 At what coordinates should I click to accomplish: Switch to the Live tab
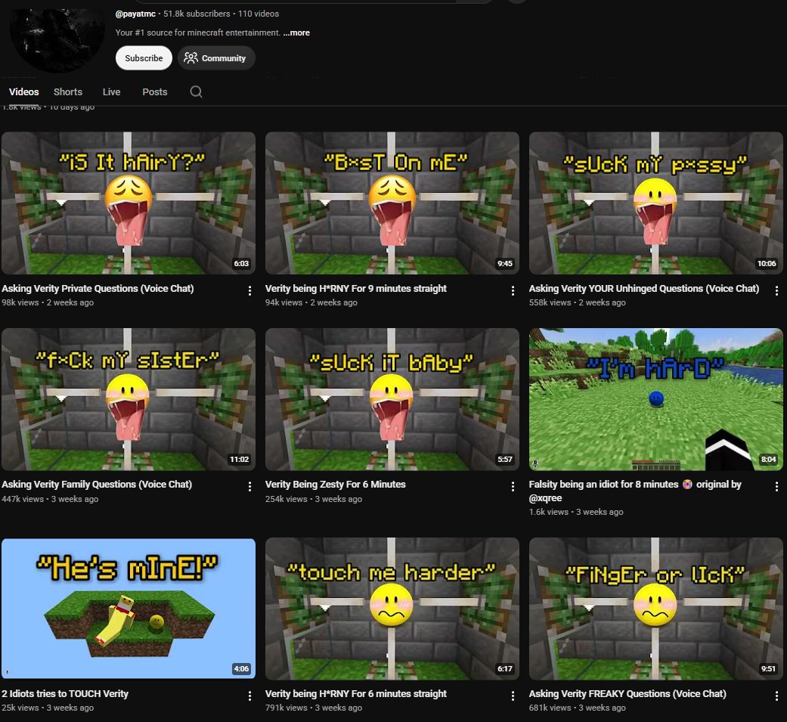coord(111,92)
